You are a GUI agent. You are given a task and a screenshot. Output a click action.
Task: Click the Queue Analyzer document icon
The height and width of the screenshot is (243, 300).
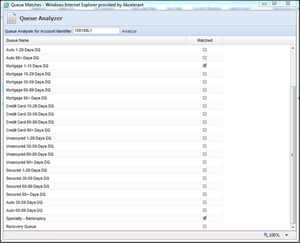point(12,18)
